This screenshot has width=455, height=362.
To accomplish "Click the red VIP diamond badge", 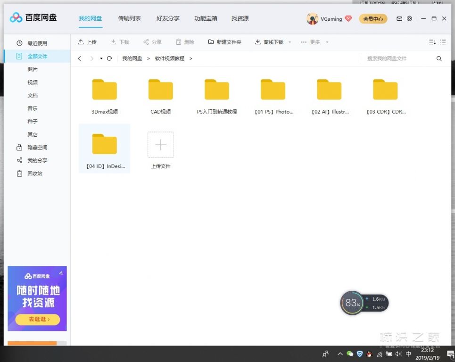I will point(348,18).
